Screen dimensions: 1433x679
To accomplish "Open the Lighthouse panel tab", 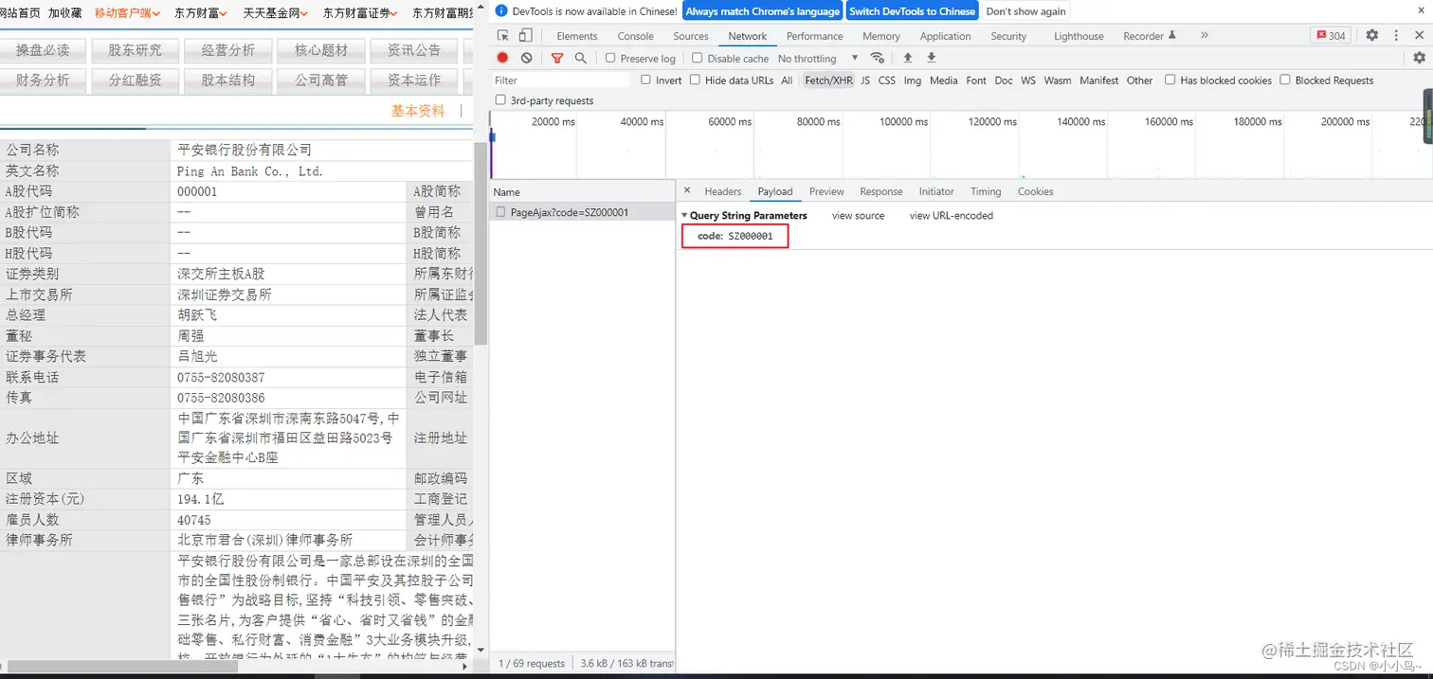I will (1079, 36).
